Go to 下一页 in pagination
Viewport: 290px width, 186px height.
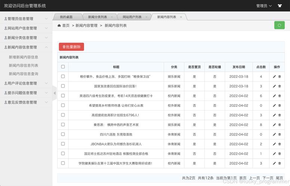coord(268,178)
